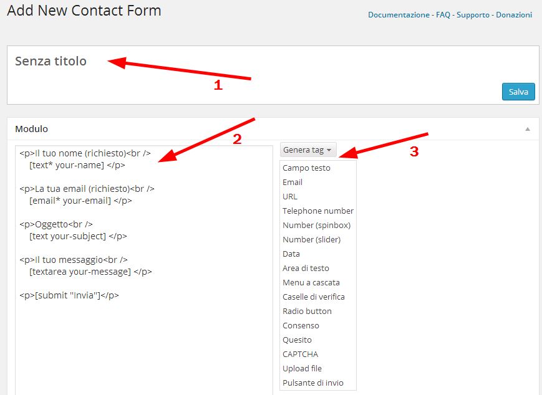Image resolution: width=542 pixels, height=395 pixels.
Task: Click the 'La tua email (richiesto)' line
Action: pos(87,189)
